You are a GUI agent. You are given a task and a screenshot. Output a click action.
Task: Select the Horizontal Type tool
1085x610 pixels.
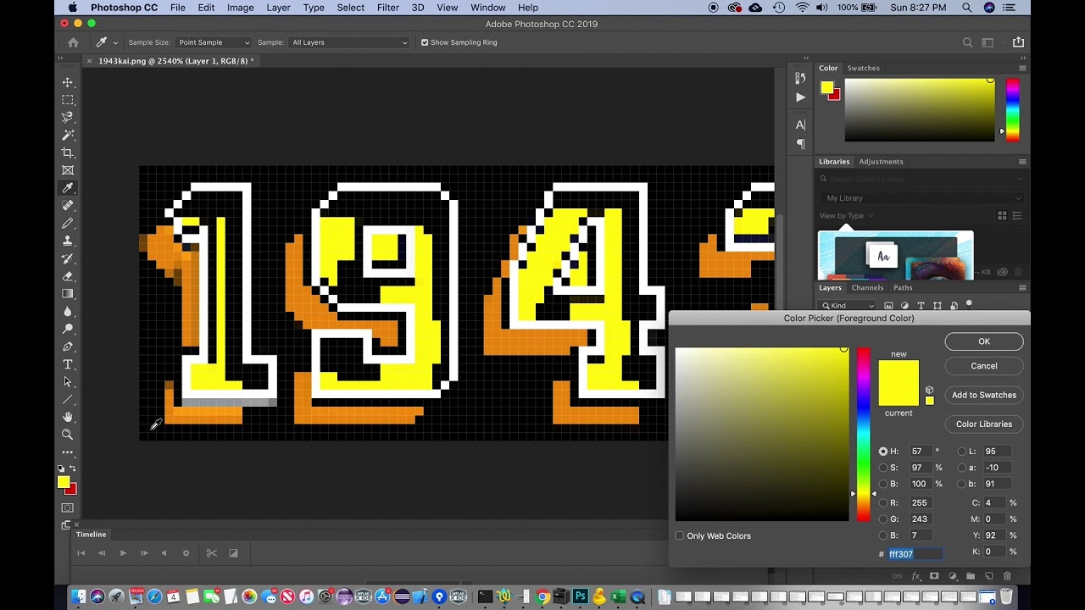68,364
